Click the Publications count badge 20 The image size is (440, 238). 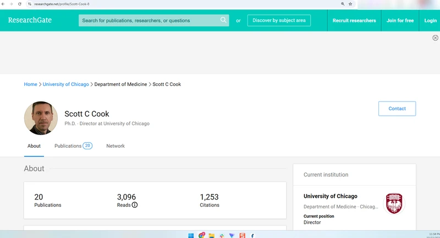[87, 145]
